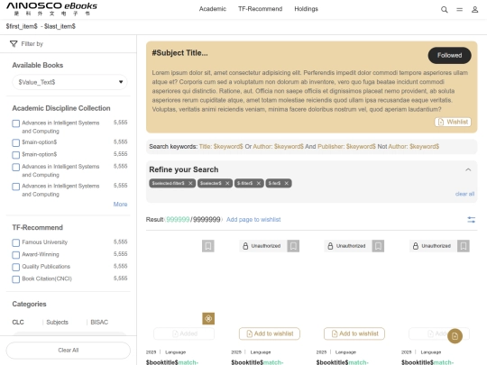This screenshot has height=365, width=487.
Task: Switch to the BISAC categories tab
Action: (99, 322)
